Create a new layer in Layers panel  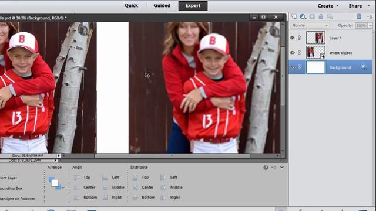point(294,16)
